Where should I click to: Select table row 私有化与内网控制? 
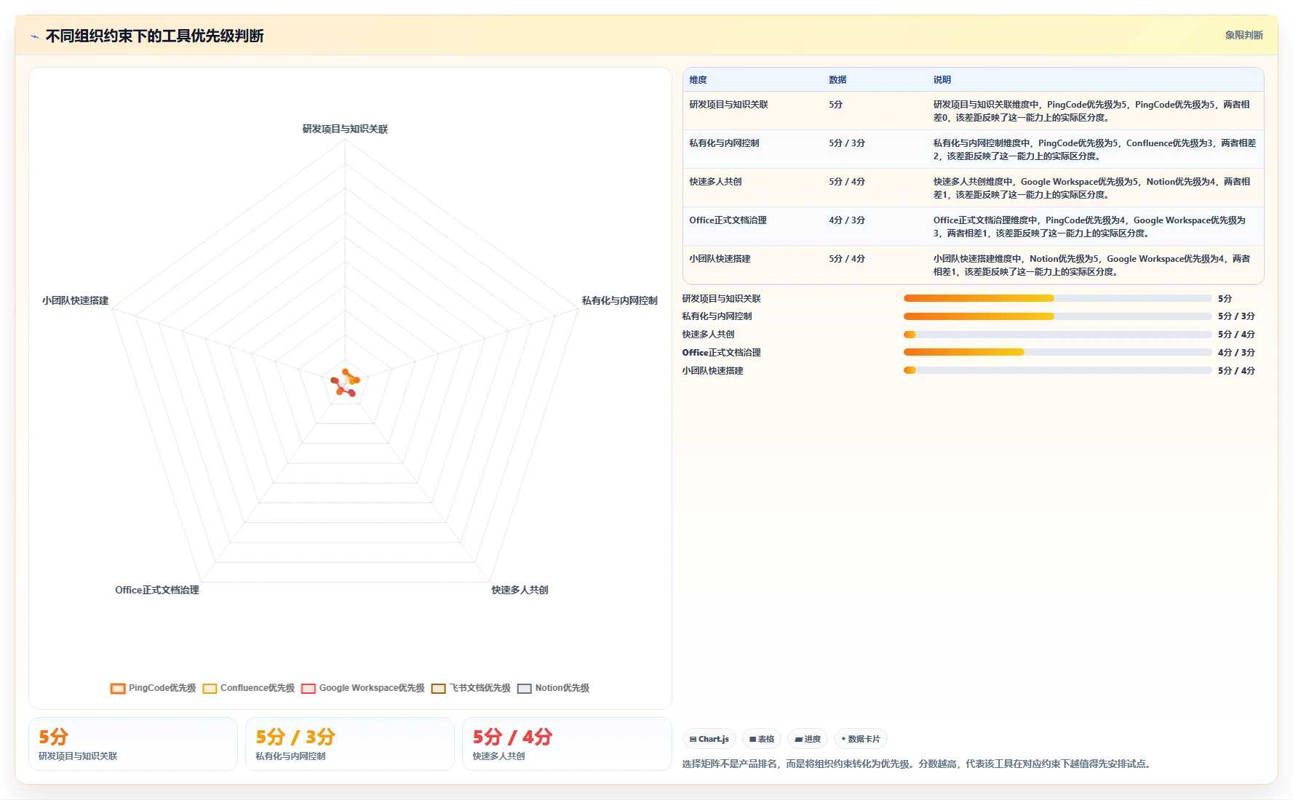973,149
